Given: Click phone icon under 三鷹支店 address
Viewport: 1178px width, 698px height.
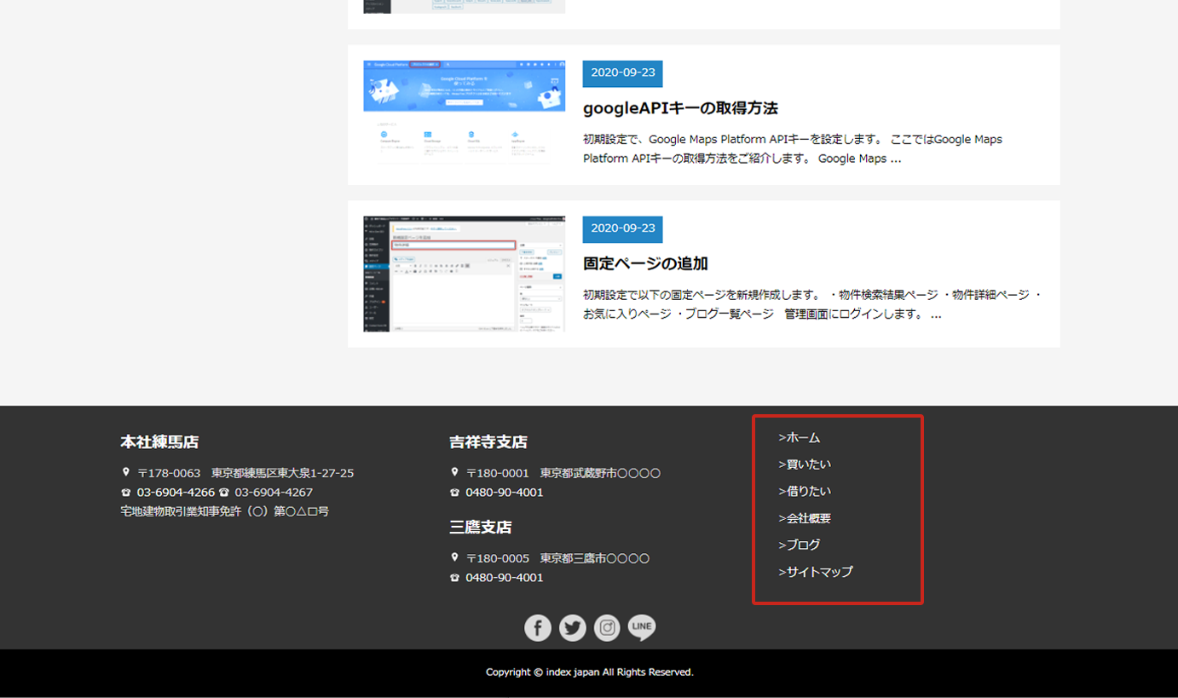Looking at the screenshot, I should pos(454,578).
